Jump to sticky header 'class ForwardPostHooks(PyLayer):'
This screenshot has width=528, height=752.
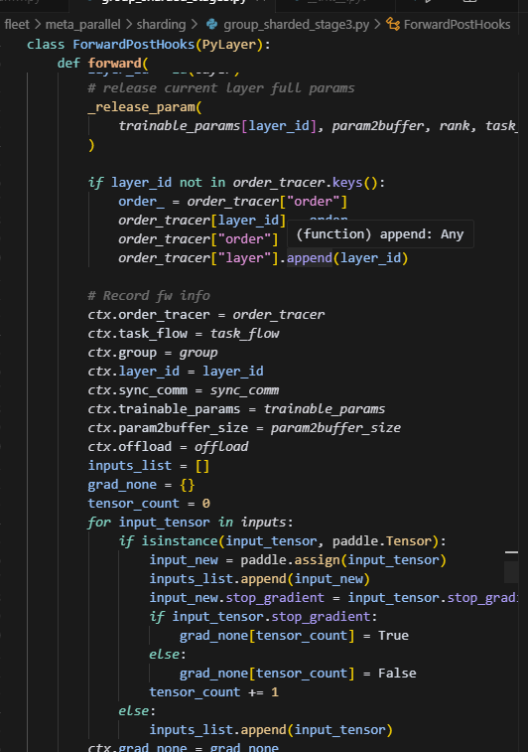point(149,45)
